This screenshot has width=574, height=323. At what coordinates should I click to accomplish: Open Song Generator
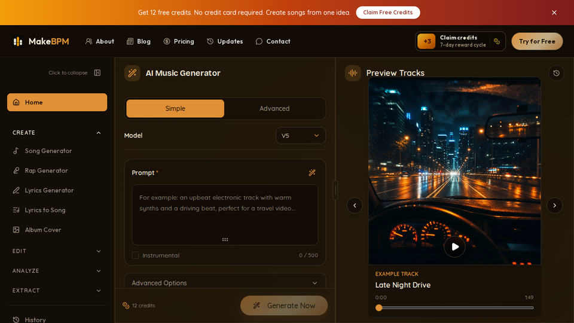tap(57, 151)
